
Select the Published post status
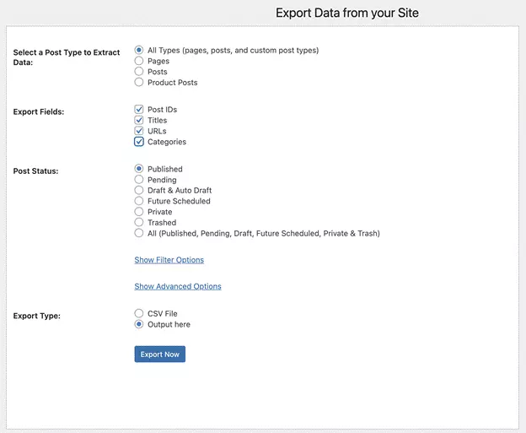(x=139, y=169)
